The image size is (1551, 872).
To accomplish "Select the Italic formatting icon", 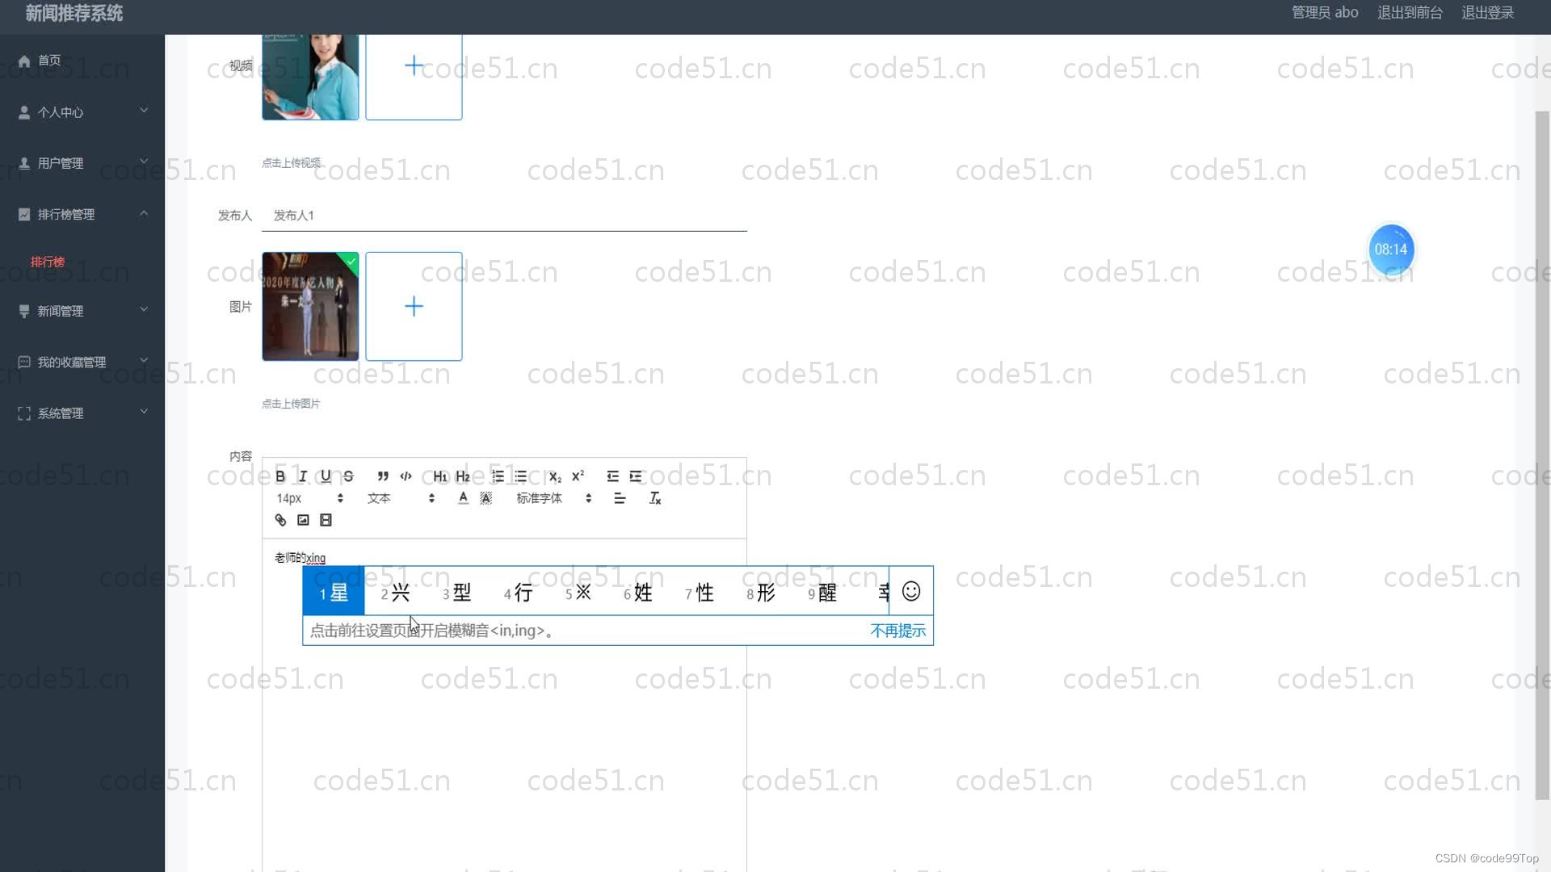I will pyautogui.click(x=303, y=476).
